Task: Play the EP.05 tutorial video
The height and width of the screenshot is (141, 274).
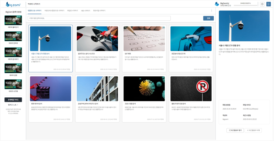Action: point(13,84)
